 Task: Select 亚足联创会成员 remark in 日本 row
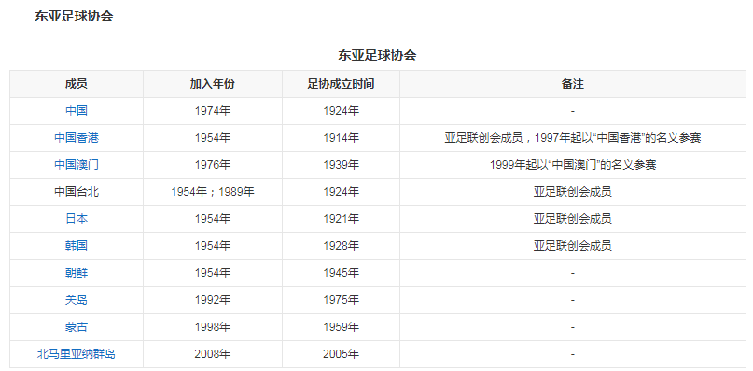(x=572, y=219)
